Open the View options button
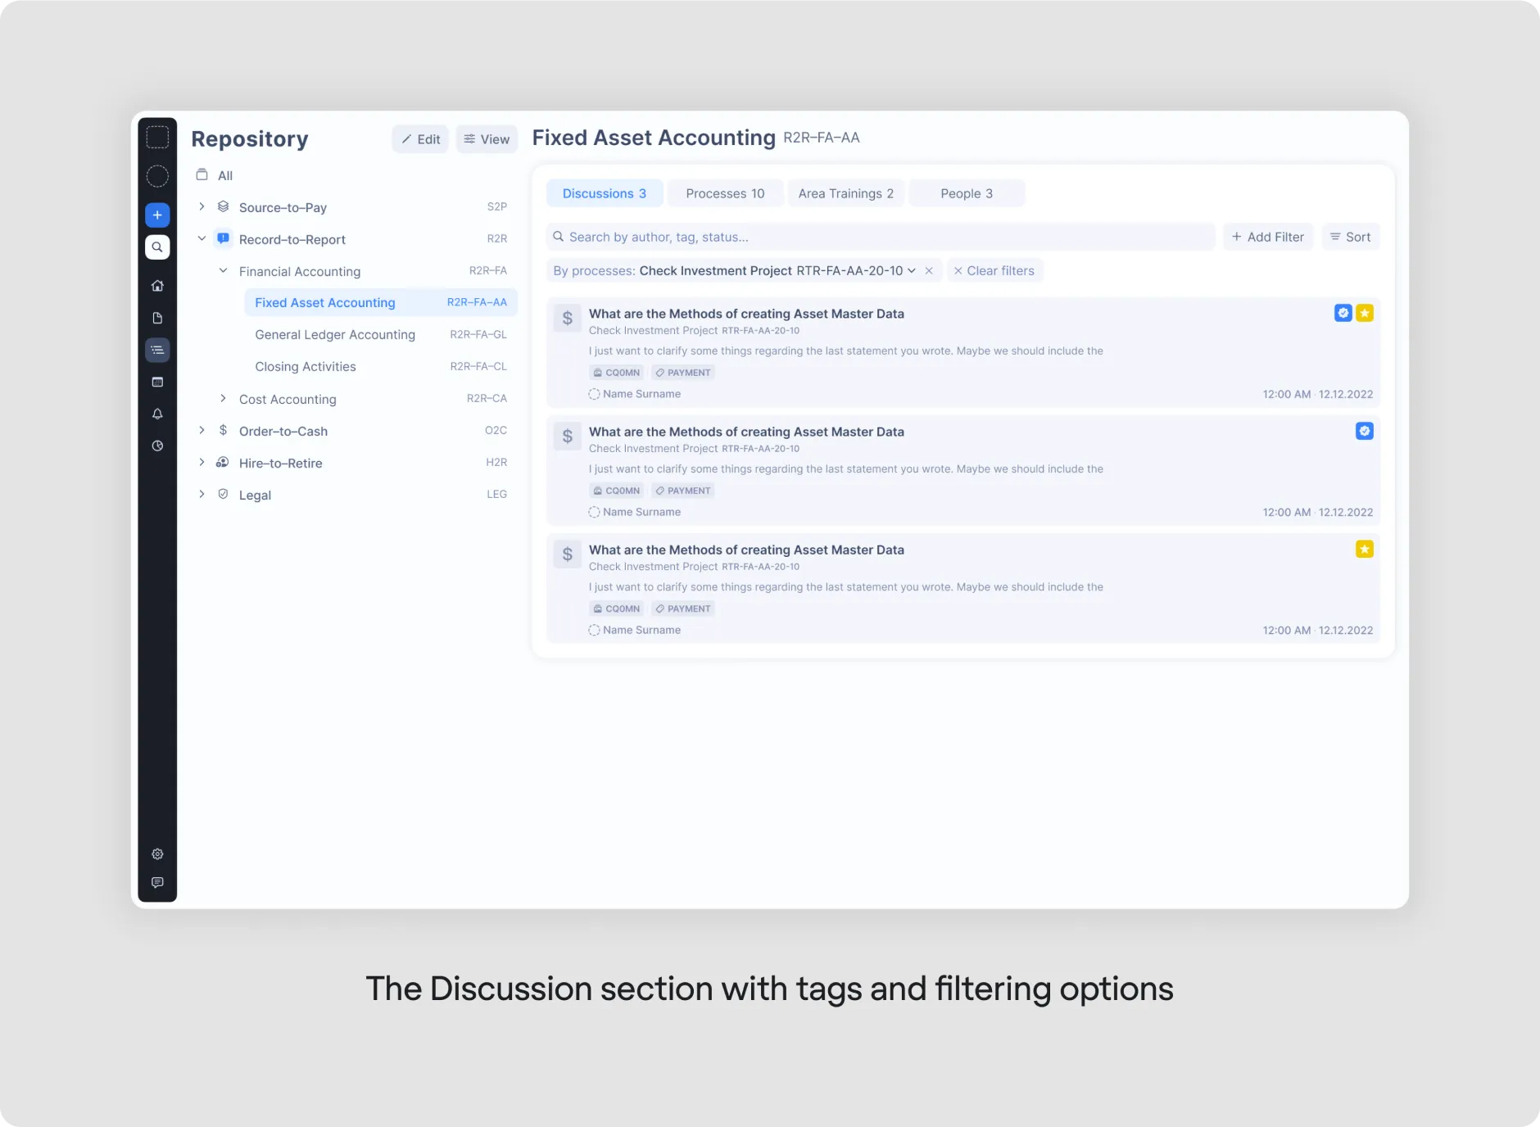Image resolution: width=1540 pixels, height=1127 pixels. point(487,139)
